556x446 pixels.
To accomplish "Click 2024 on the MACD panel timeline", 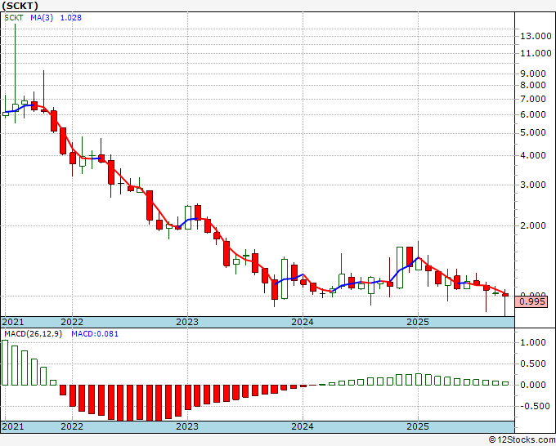I will click(x=303, y=427).
